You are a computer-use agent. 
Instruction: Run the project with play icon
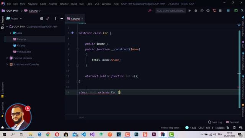point(189,11)
